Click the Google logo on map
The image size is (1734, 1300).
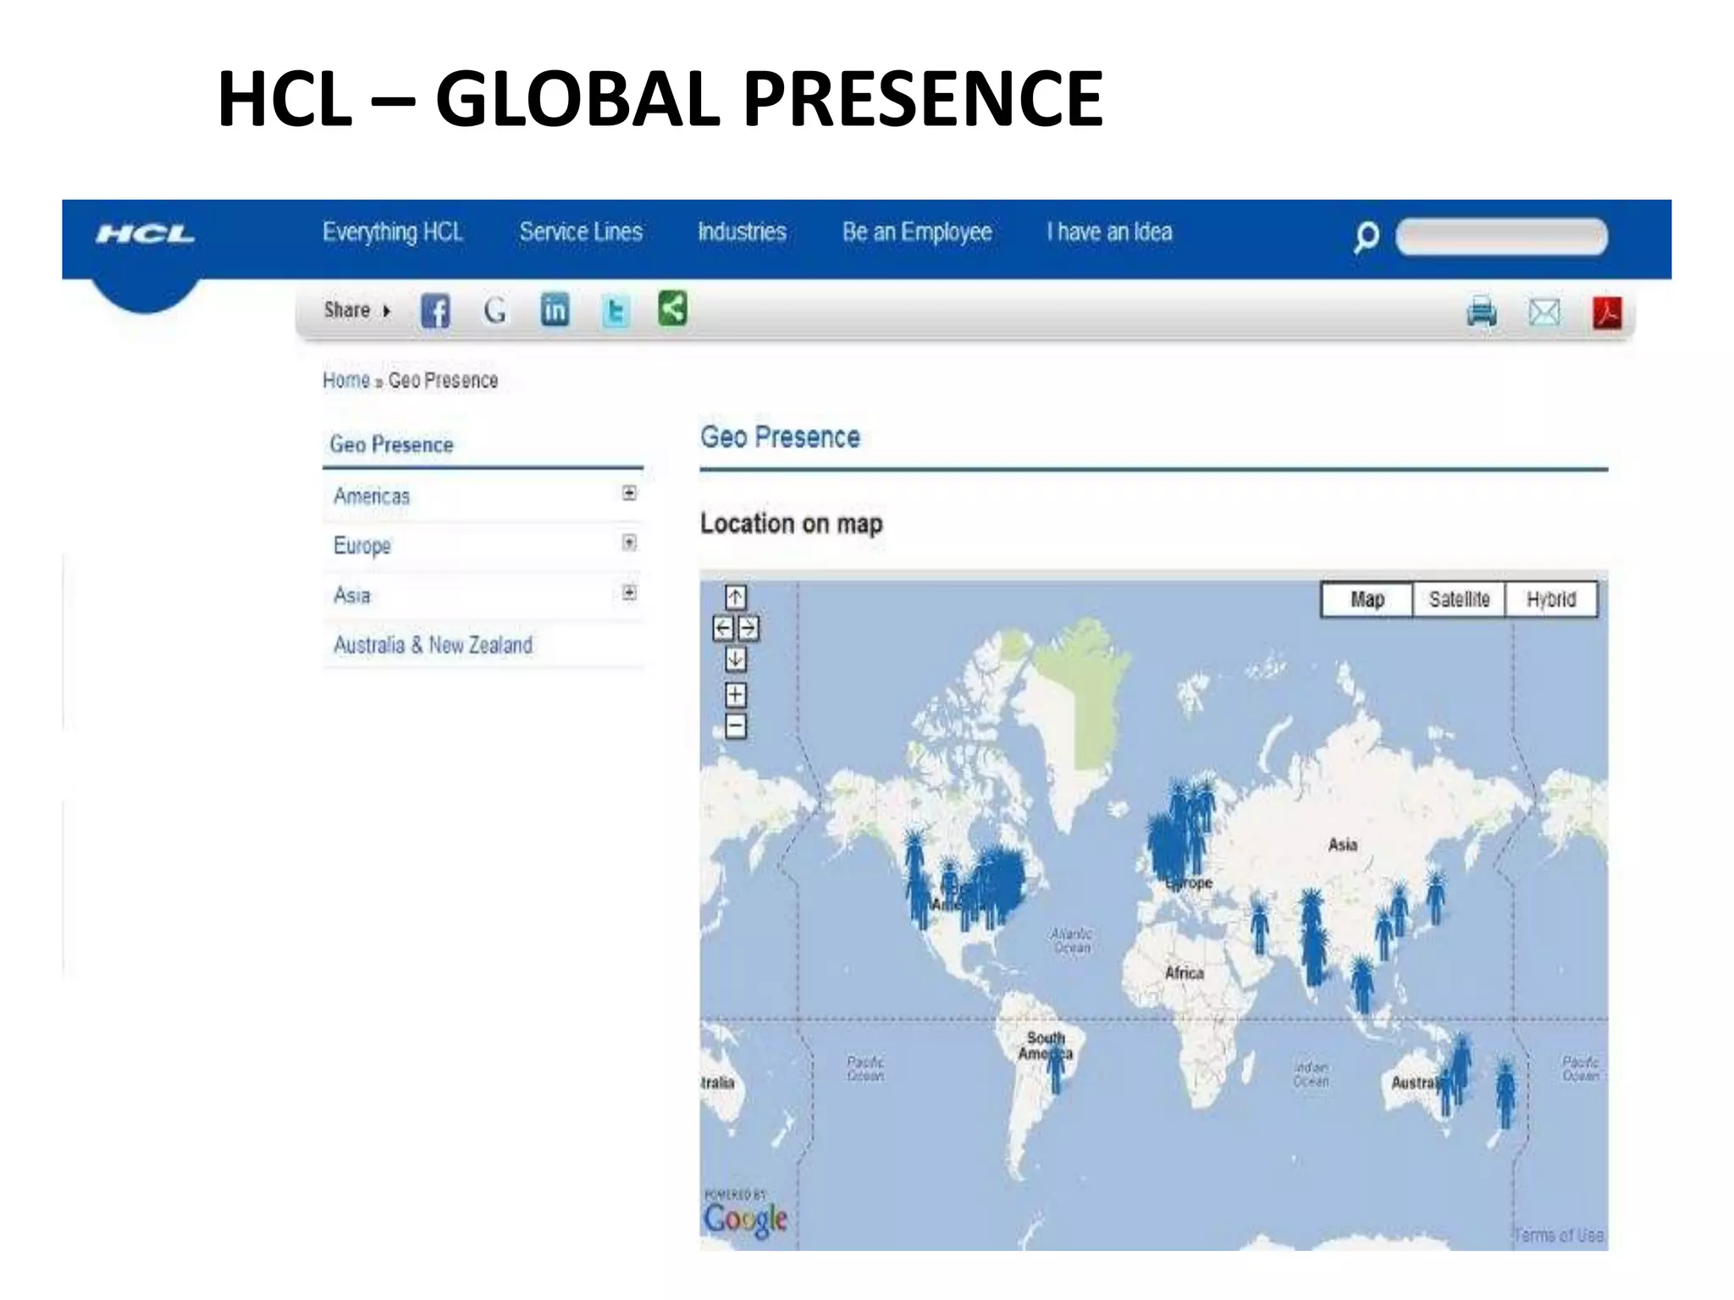click(745, 1220)
